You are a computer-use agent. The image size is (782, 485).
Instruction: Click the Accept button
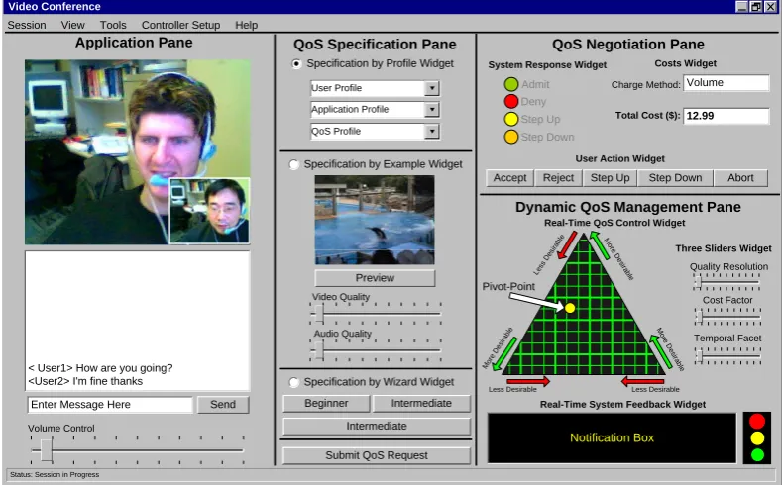[509, 178]
